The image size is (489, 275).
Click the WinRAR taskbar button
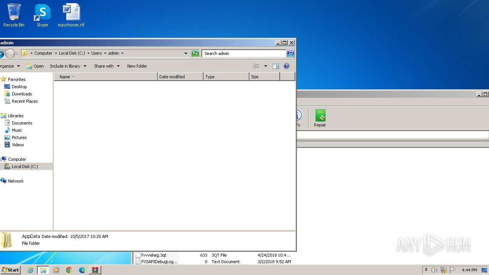pos(95,270)
